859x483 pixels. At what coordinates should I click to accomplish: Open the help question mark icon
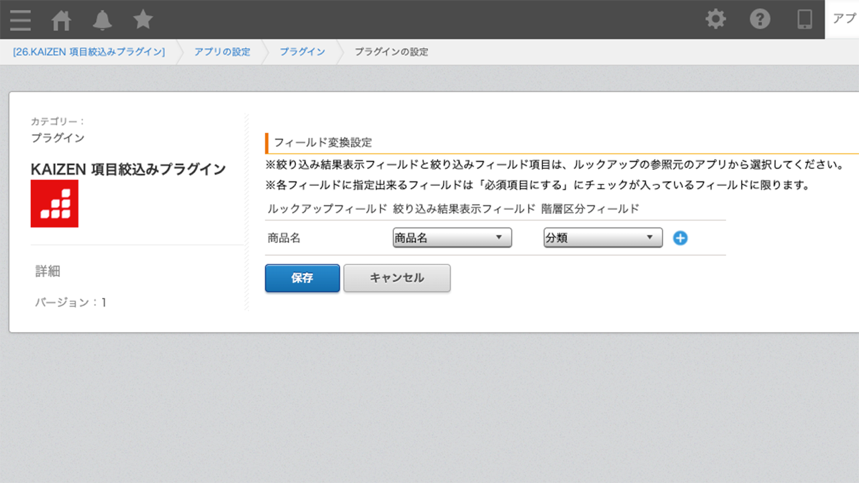pyautogui.click(x=760, y=19)
